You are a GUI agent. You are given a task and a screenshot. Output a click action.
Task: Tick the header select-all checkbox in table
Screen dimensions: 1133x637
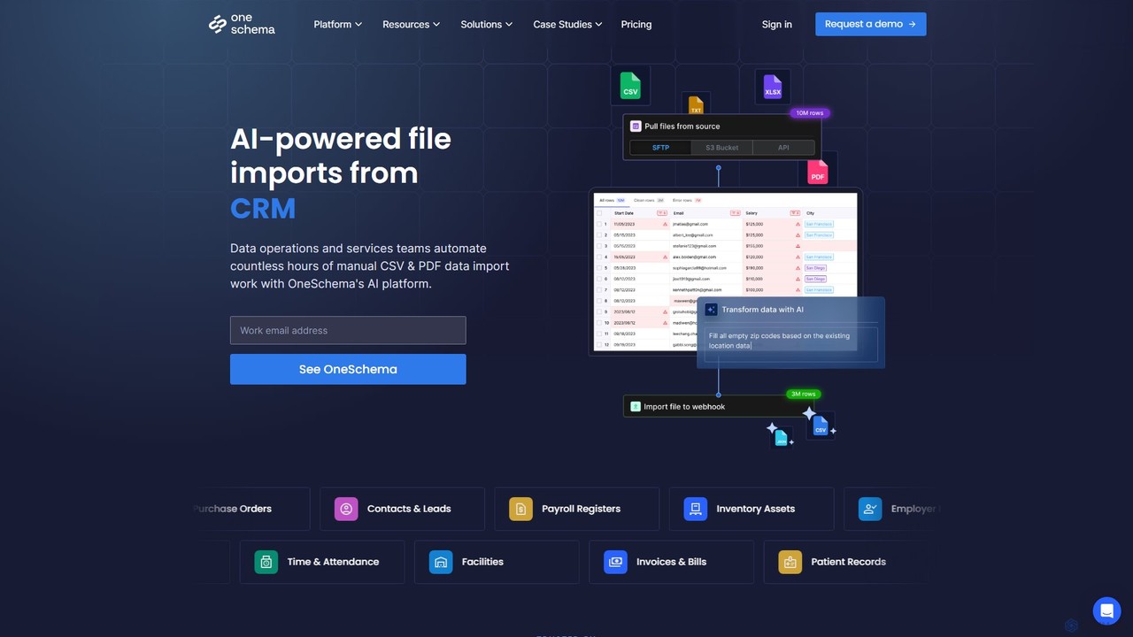pos(599,213)
